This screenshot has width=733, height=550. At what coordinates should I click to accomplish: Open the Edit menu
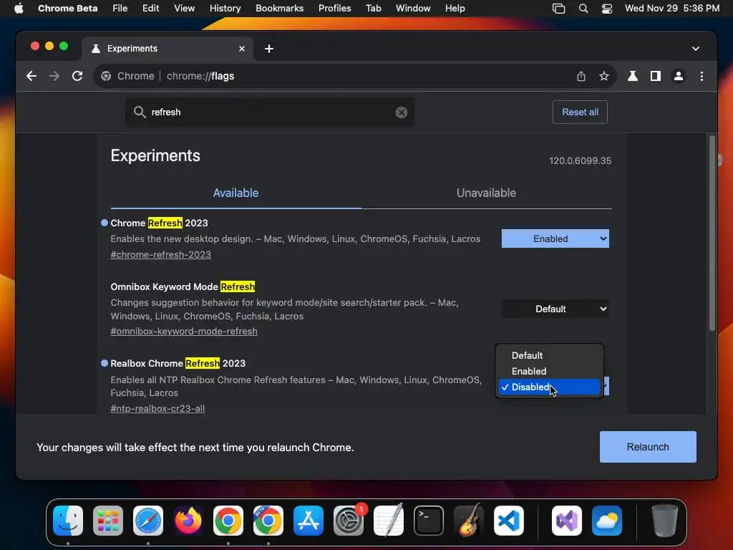pyautogui.click(x=150, y=8)
